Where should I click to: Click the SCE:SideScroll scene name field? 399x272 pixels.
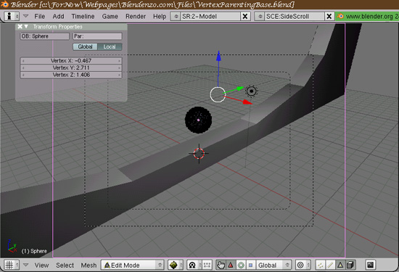(295, 16)
